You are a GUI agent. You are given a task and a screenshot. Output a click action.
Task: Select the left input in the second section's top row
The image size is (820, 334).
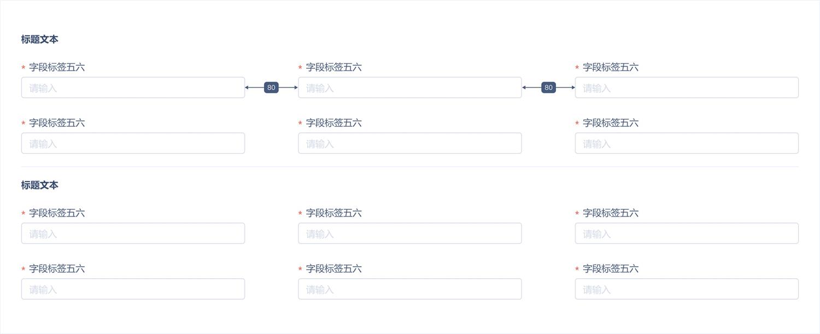point(133,233)
